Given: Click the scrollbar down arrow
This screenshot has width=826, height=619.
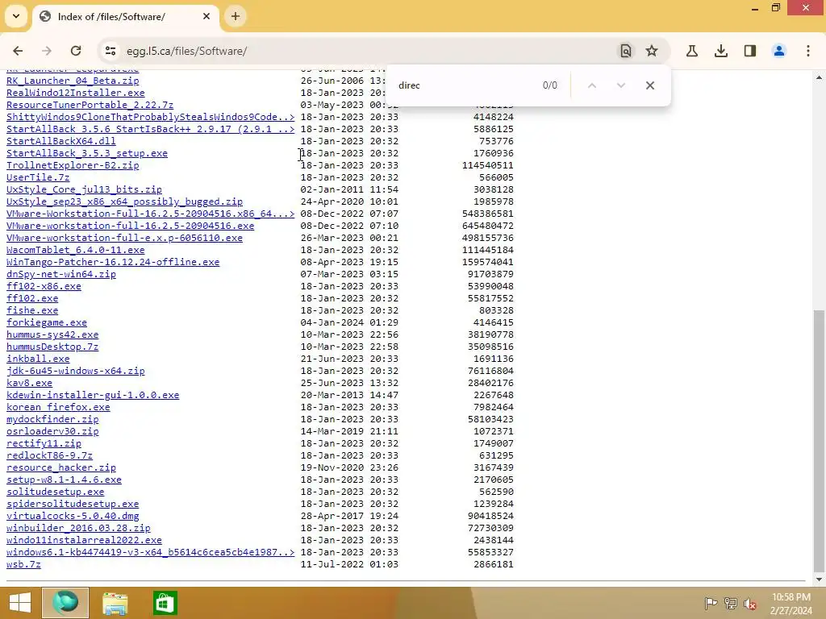Looking at the screenshot, I should click(819, 580).
